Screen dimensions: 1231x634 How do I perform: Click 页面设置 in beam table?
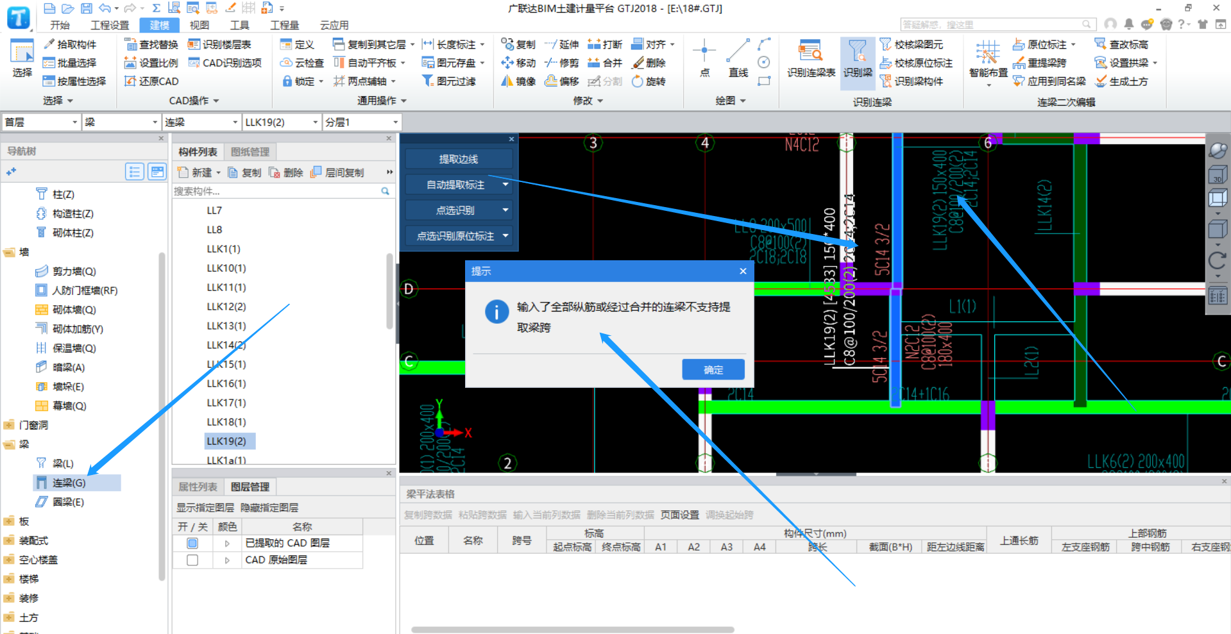[x=680, y=515]
